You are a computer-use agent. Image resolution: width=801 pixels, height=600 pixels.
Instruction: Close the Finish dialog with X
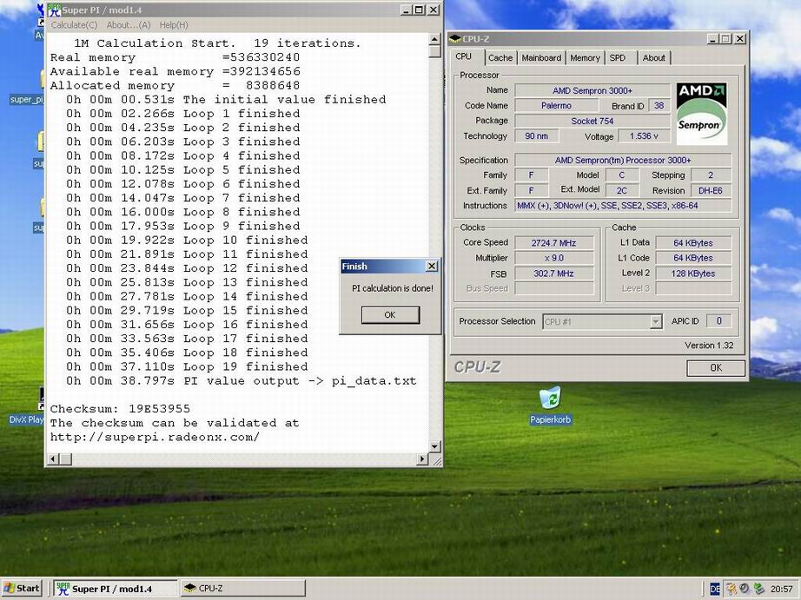[x=432, y=266]
